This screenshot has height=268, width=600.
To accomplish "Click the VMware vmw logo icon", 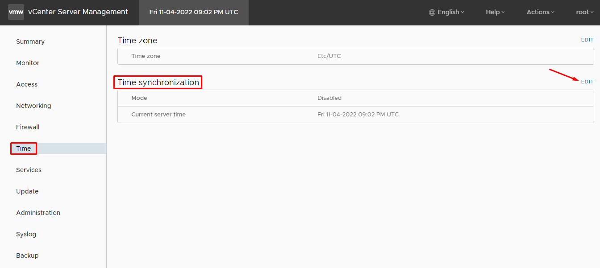I will pos(16,12).
